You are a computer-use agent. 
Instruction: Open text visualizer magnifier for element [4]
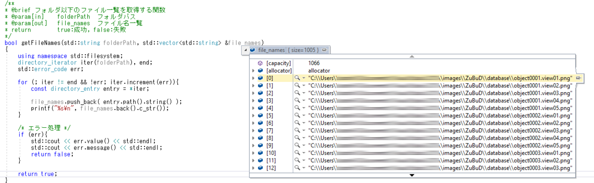click(297, 108)
